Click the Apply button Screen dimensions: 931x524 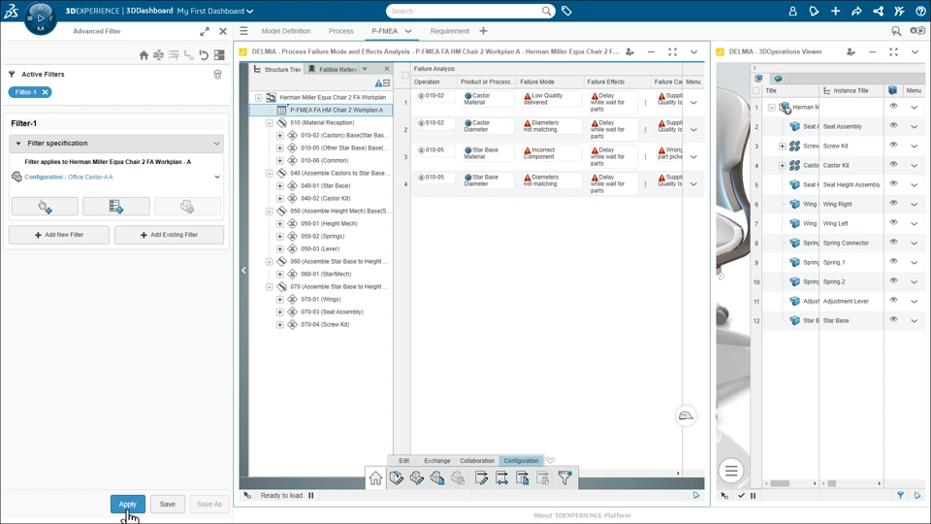click(x=128, y=504)
